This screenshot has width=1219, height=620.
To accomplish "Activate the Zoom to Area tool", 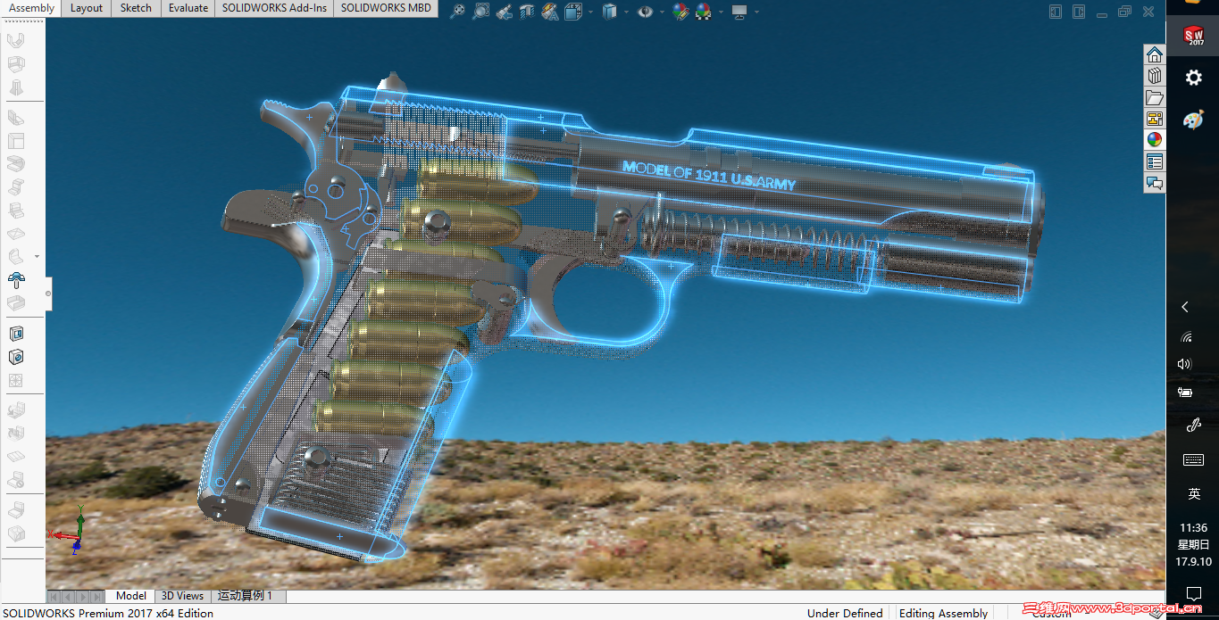I will pyautogui.click(x=480, y=12).
